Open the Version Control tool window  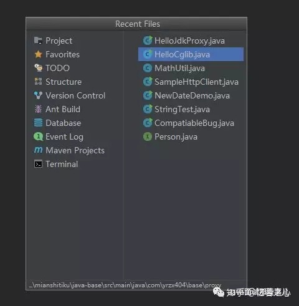coord(70,95)
